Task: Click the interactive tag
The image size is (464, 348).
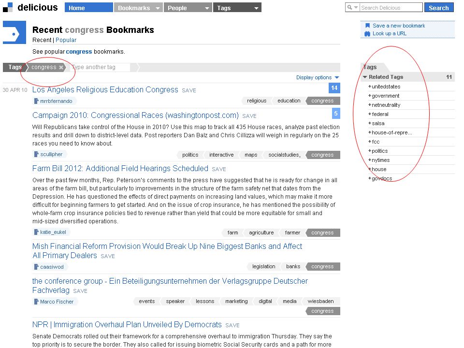Action: coord(221,155)
